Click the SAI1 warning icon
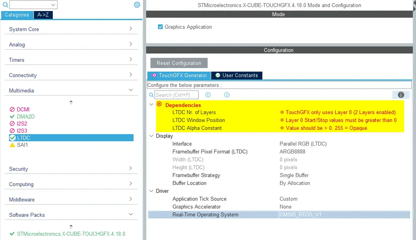This screenshot has width=416, height=240. click(x=12, y=145)
